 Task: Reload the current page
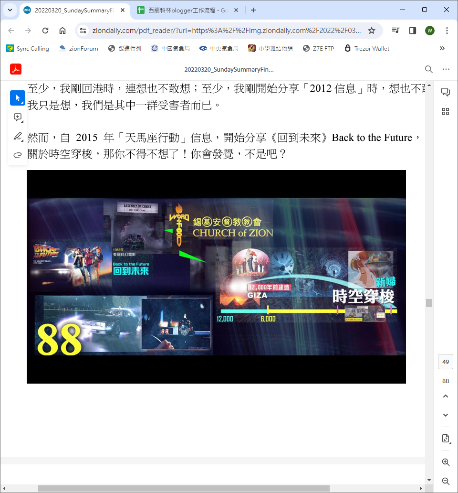click(45, 31)
